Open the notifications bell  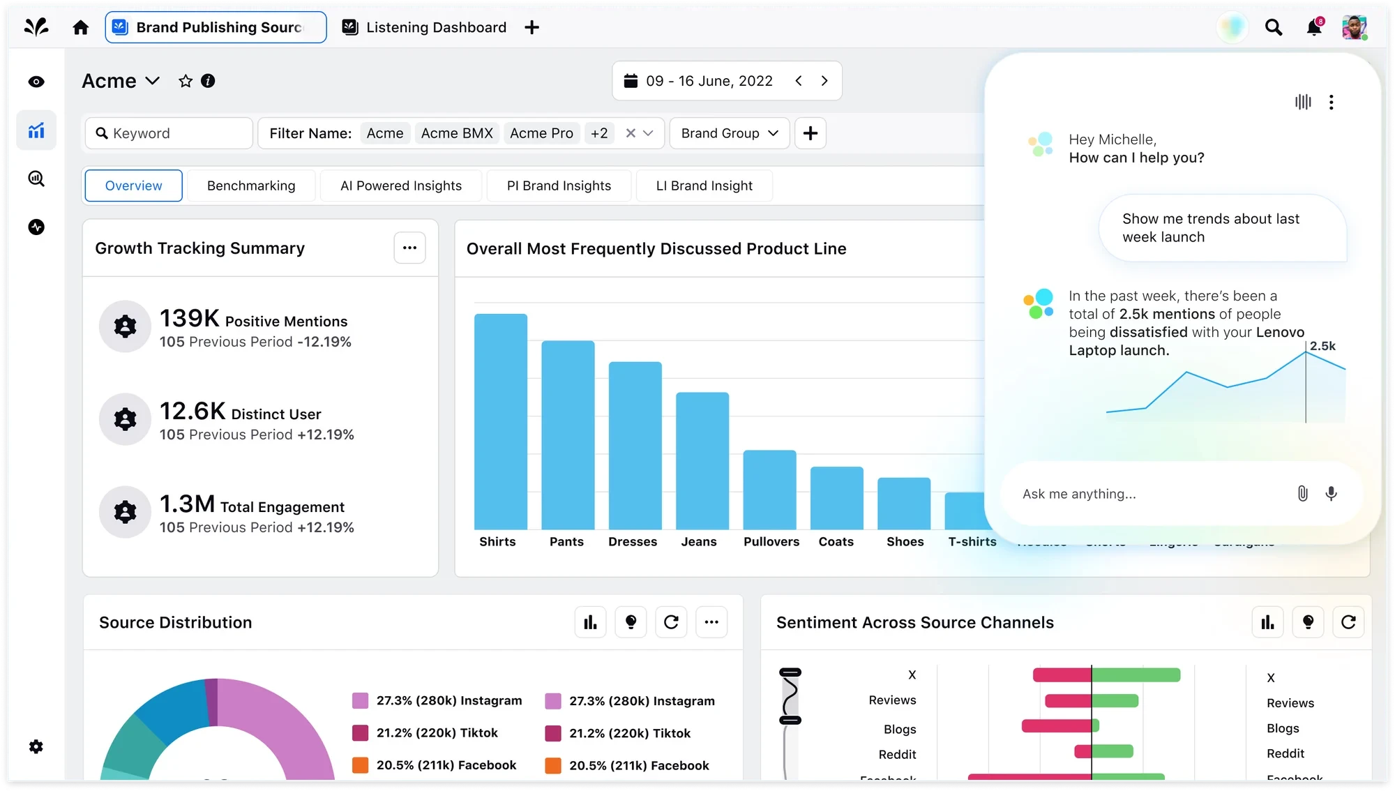[x=1314, y=27]
